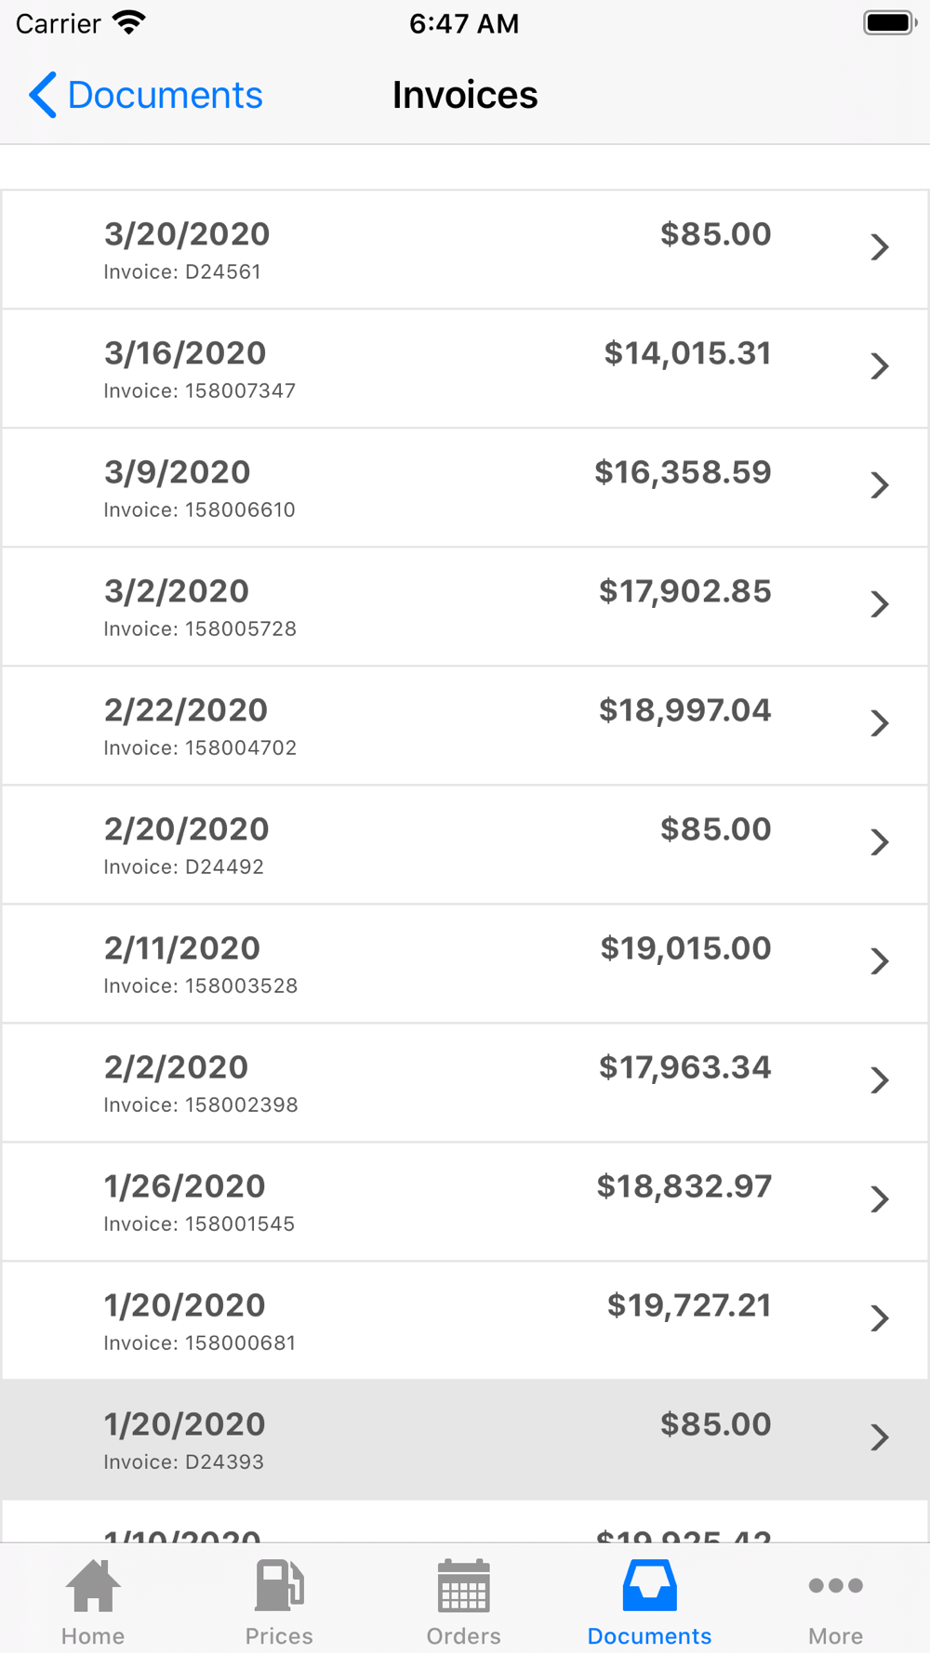The width and height of the screenshot is (930, 1653).
Task: Tap the Wi-Fi status icon
Action: [x=129, y=22]
